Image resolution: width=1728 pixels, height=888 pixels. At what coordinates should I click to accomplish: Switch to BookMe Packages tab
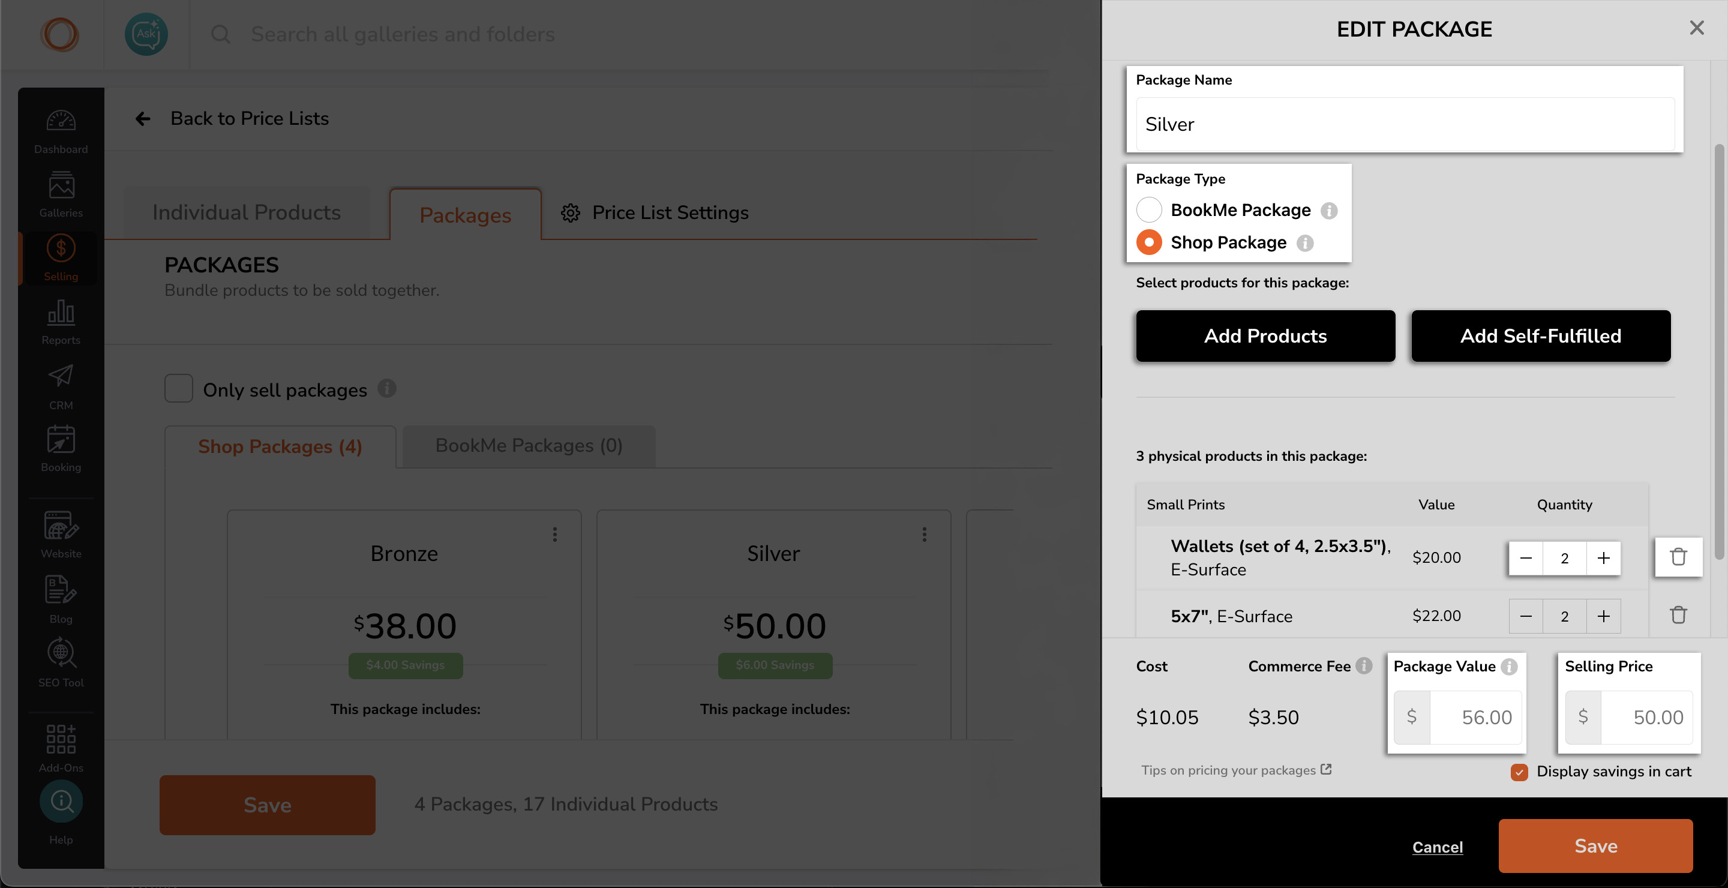529,446
